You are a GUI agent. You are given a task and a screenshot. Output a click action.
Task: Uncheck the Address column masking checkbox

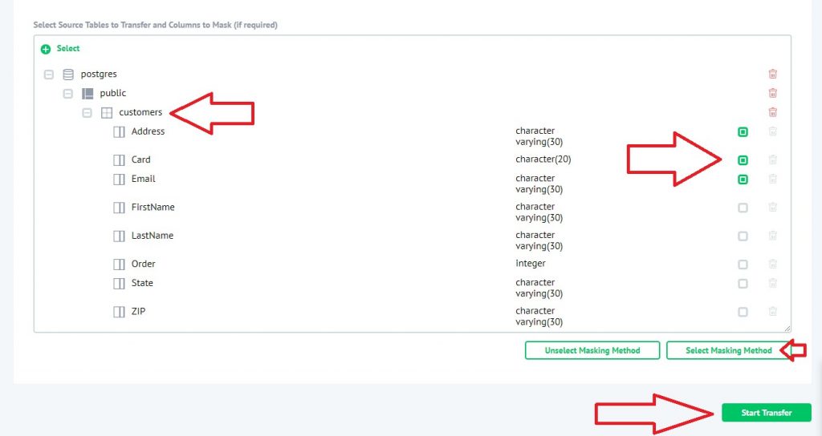pos(743,131)
